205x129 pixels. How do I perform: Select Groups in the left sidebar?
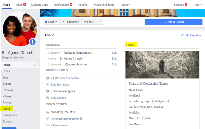pyautogui.click(x=7, y=122)
